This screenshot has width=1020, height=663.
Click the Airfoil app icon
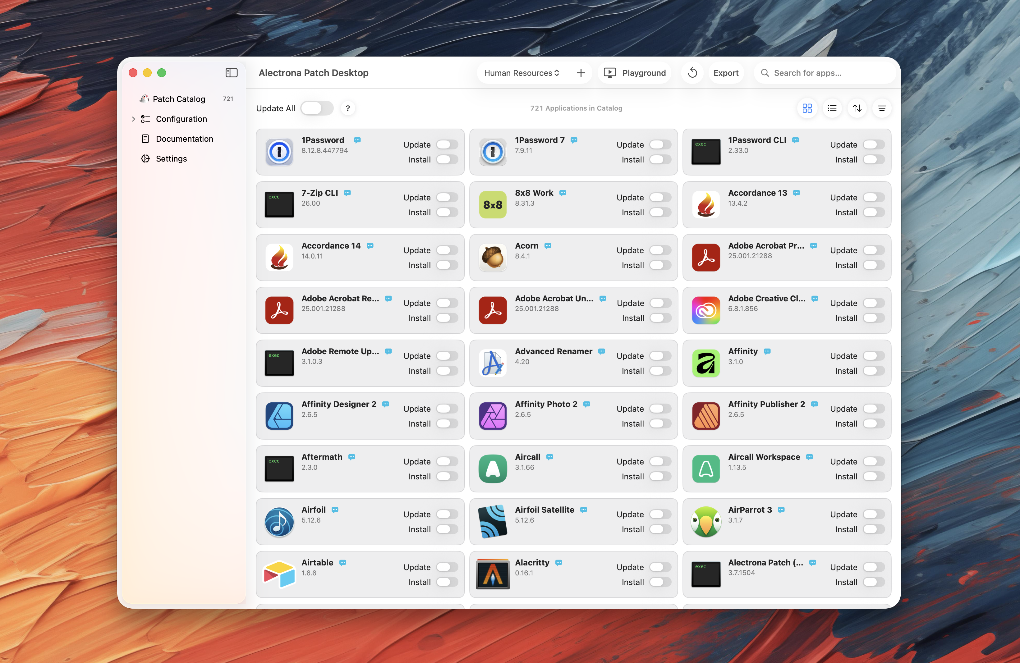pos(279,522)
